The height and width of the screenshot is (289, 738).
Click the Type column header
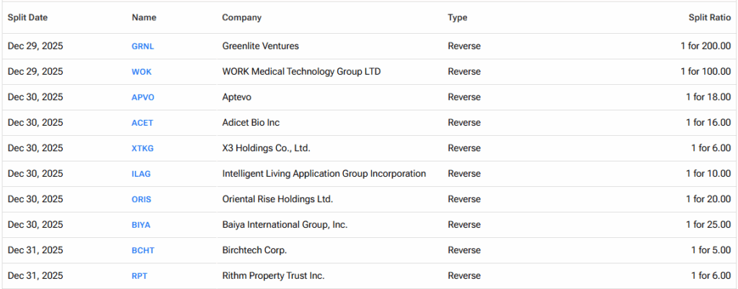(x=457, y=17)
